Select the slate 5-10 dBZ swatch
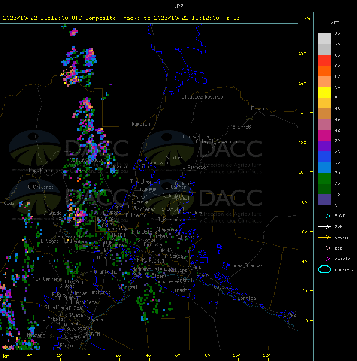Image resolution: width=357 pixels, height=361 pixels. pyautogui.click(x=324, y=200)
